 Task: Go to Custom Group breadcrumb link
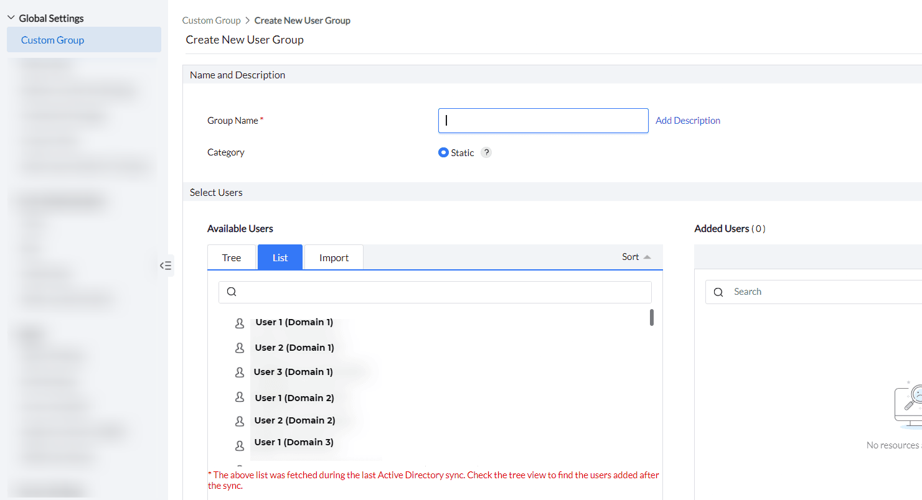point(210,21)
